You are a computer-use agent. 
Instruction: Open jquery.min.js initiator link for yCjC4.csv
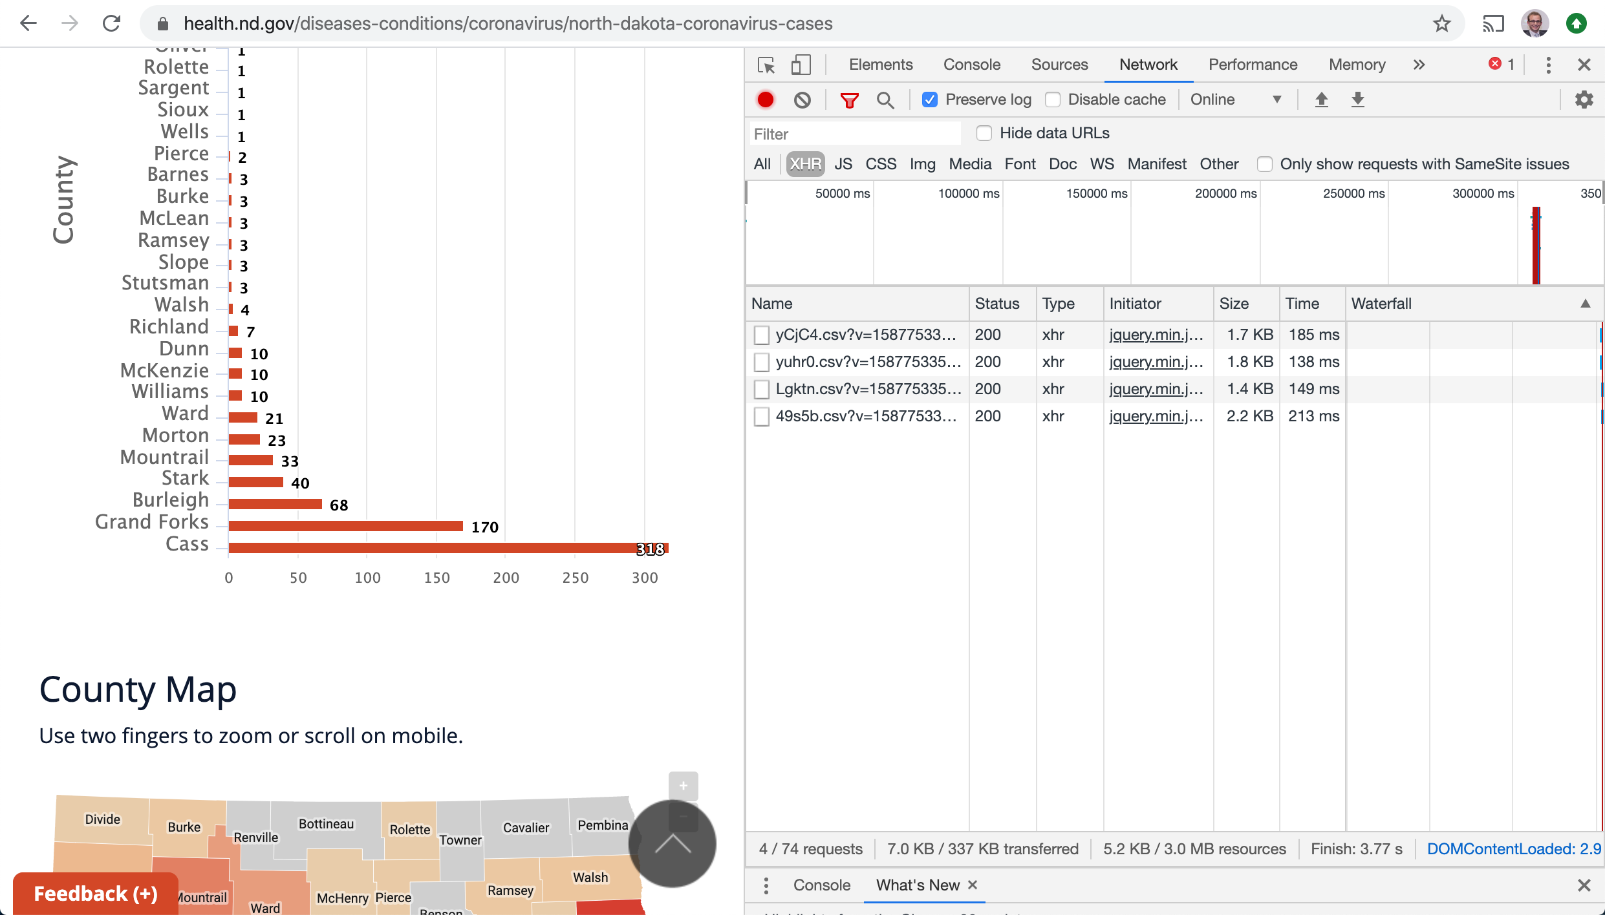(1156, 335)
